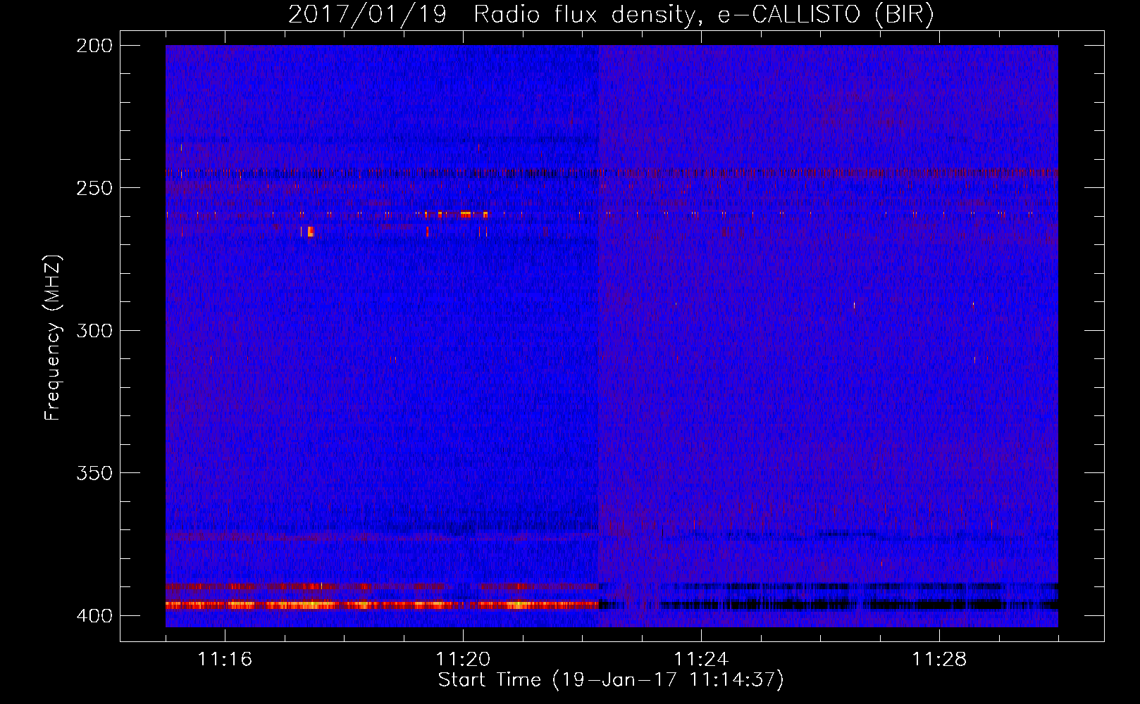1140x704 pixels.
Task: Click the 350 frequency tick label
Action: (x=94, y=473)
